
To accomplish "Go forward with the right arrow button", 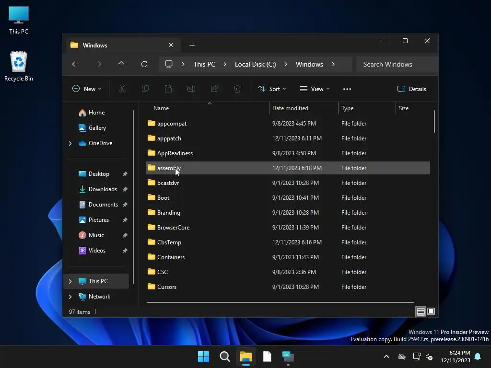I will coord(98,64).
